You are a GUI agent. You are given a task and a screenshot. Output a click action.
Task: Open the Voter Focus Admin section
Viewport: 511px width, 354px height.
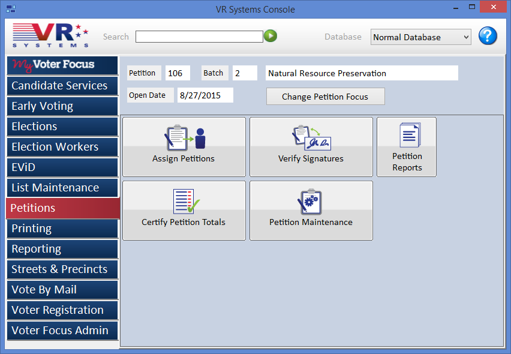[62, 331]
